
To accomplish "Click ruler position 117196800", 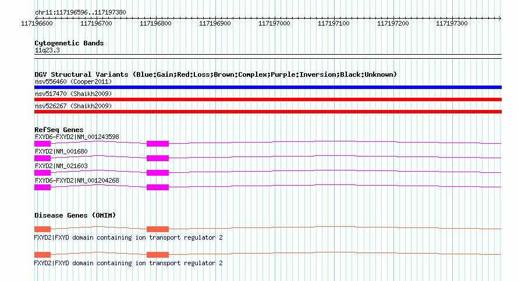I will 155,23.
